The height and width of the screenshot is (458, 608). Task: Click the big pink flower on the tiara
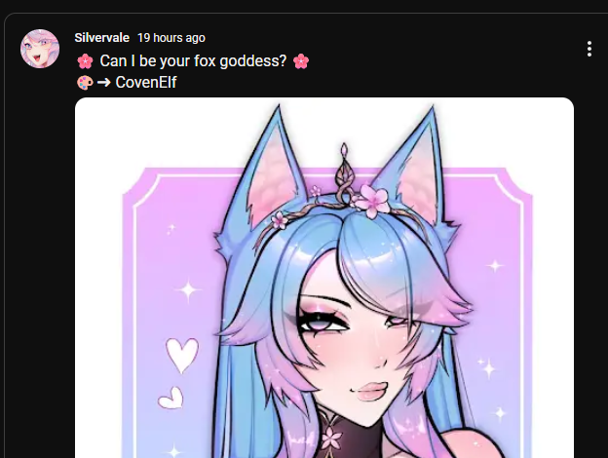[372, 201]
